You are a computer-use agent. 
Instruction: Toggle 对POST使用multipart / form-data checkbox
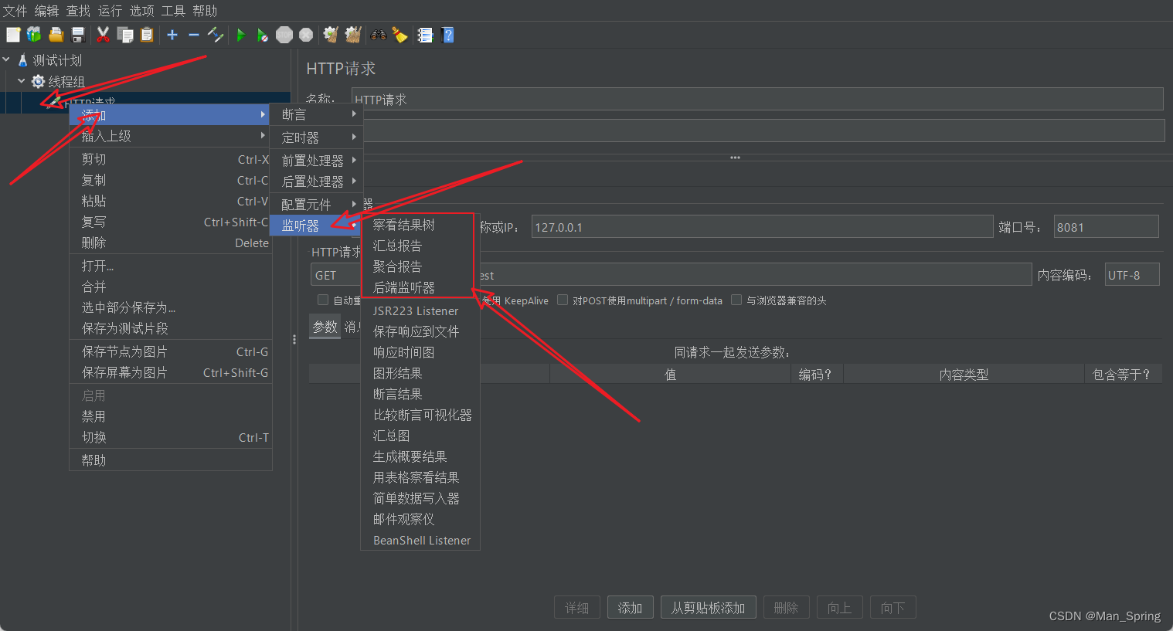click(x=563, y=300)
